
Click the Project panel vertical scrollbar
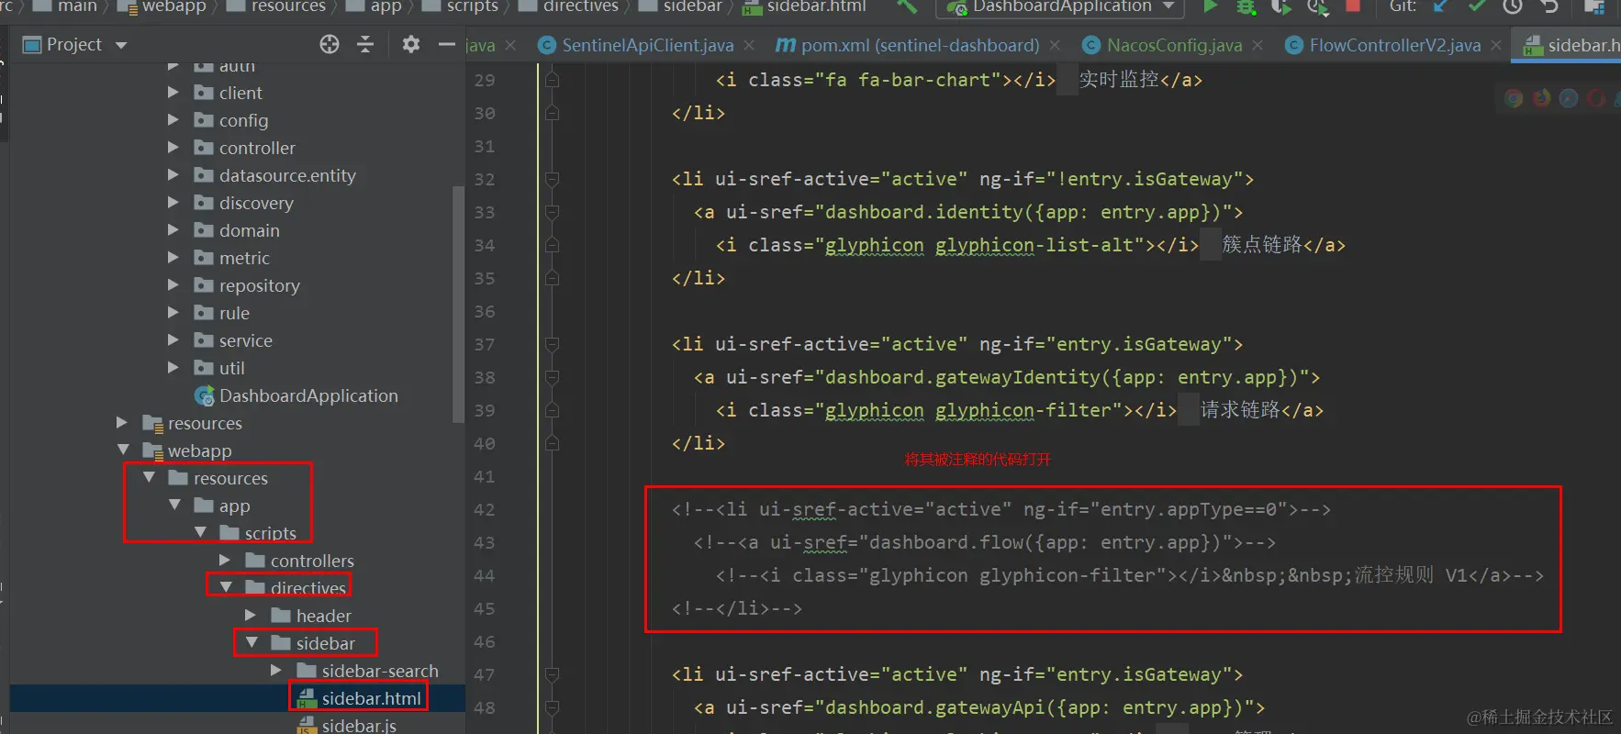pos(459,303)
